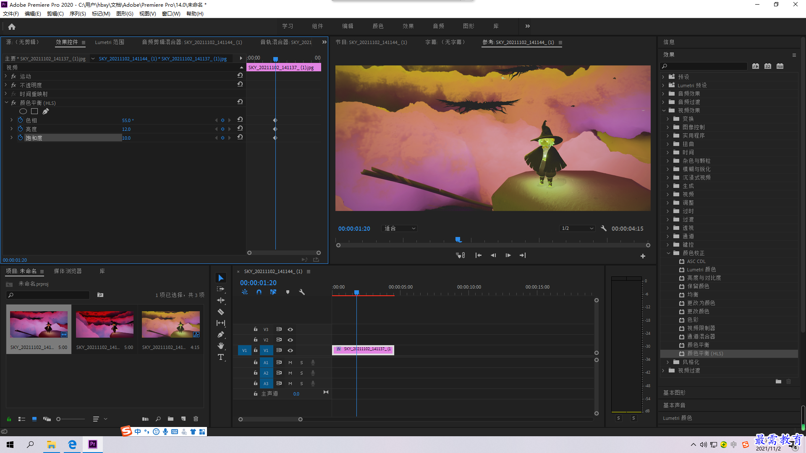Select the Razor tool

click(221, 312)
